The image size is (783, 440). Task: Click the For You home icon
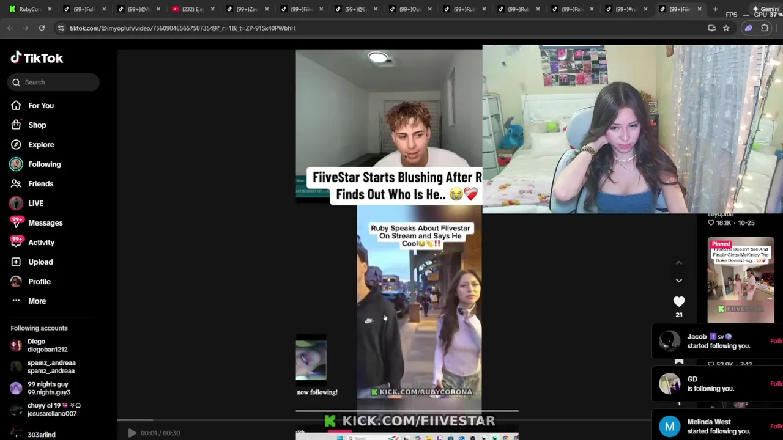point(16,105)
